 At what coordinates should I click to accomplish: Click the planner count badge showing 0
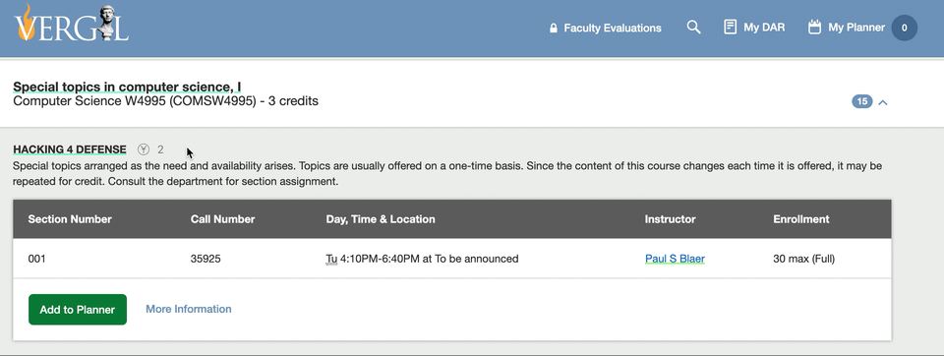904,28
